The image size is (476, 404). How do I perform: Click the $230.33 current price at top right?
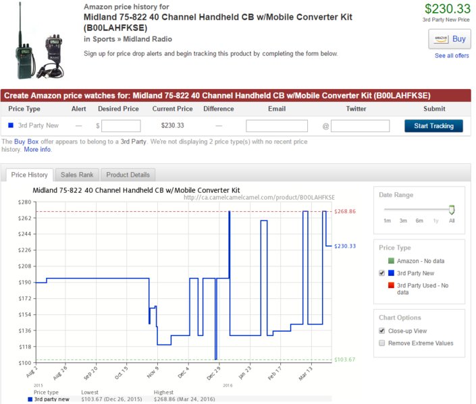point(448,9)
